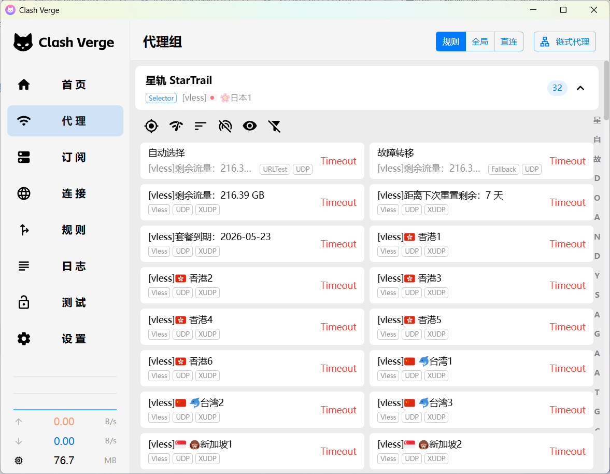Click Timeout delay on 新加坡2 node
This screenshot has width=610, height=474.
pyautogui.click(x=568, y=451)
